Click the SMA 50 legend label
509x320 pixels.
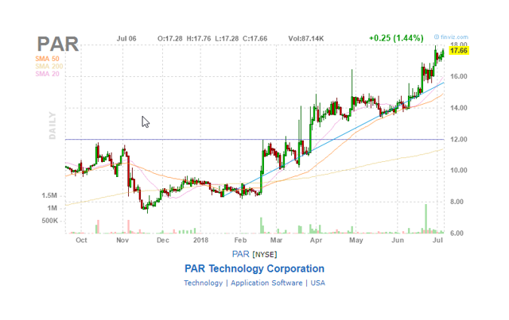pyautogui.click(x=48, y=59)
